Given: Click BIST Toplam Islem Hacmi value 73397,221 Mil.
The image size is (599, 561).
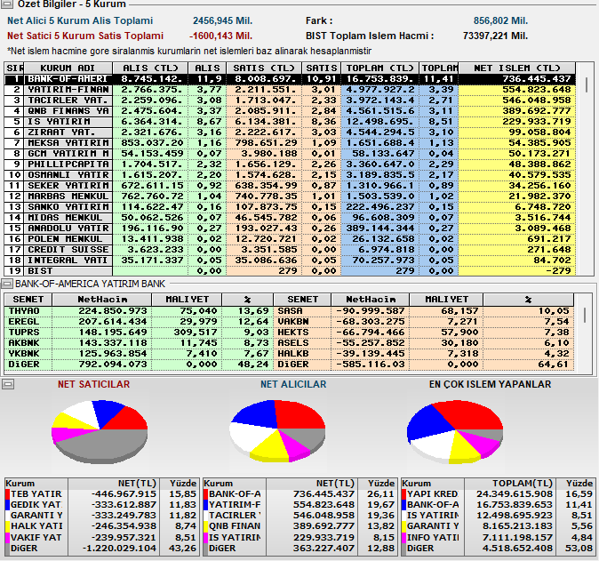Looking at the screenshot, I should click(495, 36).
